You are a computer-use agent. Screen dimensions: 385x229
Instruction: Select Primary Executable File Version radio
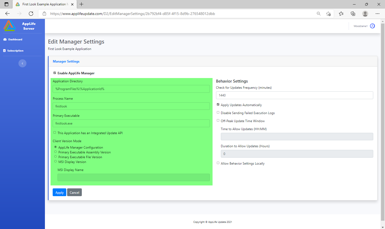(56, 157)
